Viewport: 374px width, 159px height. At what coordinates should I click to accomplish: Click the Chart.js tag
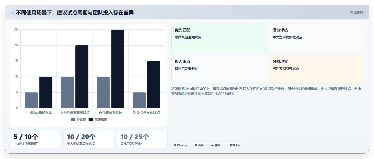click(x=181, y=145)
